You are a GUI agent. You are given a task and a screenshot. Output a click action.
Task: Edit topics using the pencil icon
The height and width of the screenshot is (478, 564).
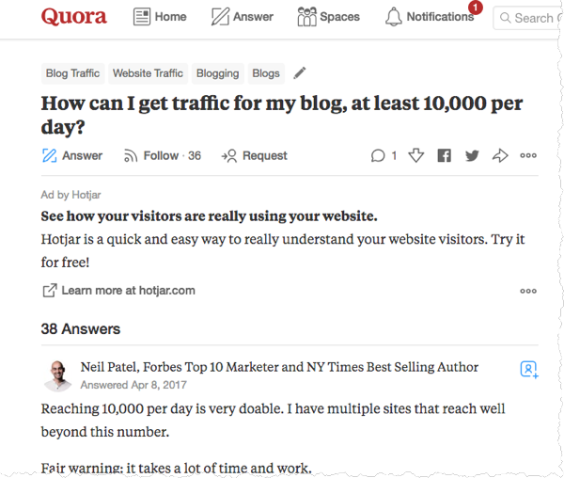[x=300, y=73]
